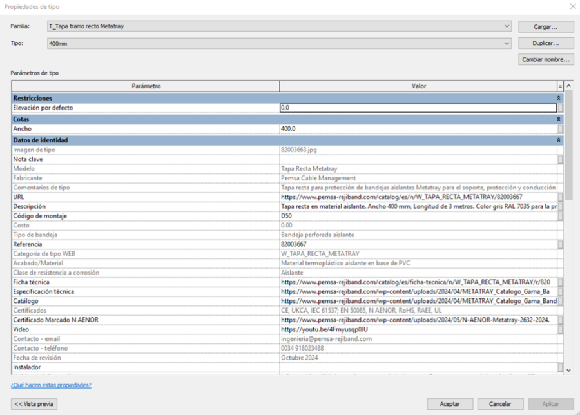Click the Valor column header
This screenshot has width=580, height=415.
click(418, 86)
